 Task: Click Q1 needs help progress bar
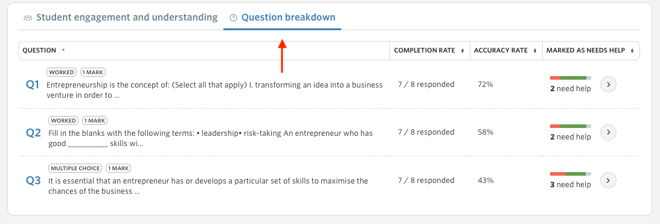point(571,78)
